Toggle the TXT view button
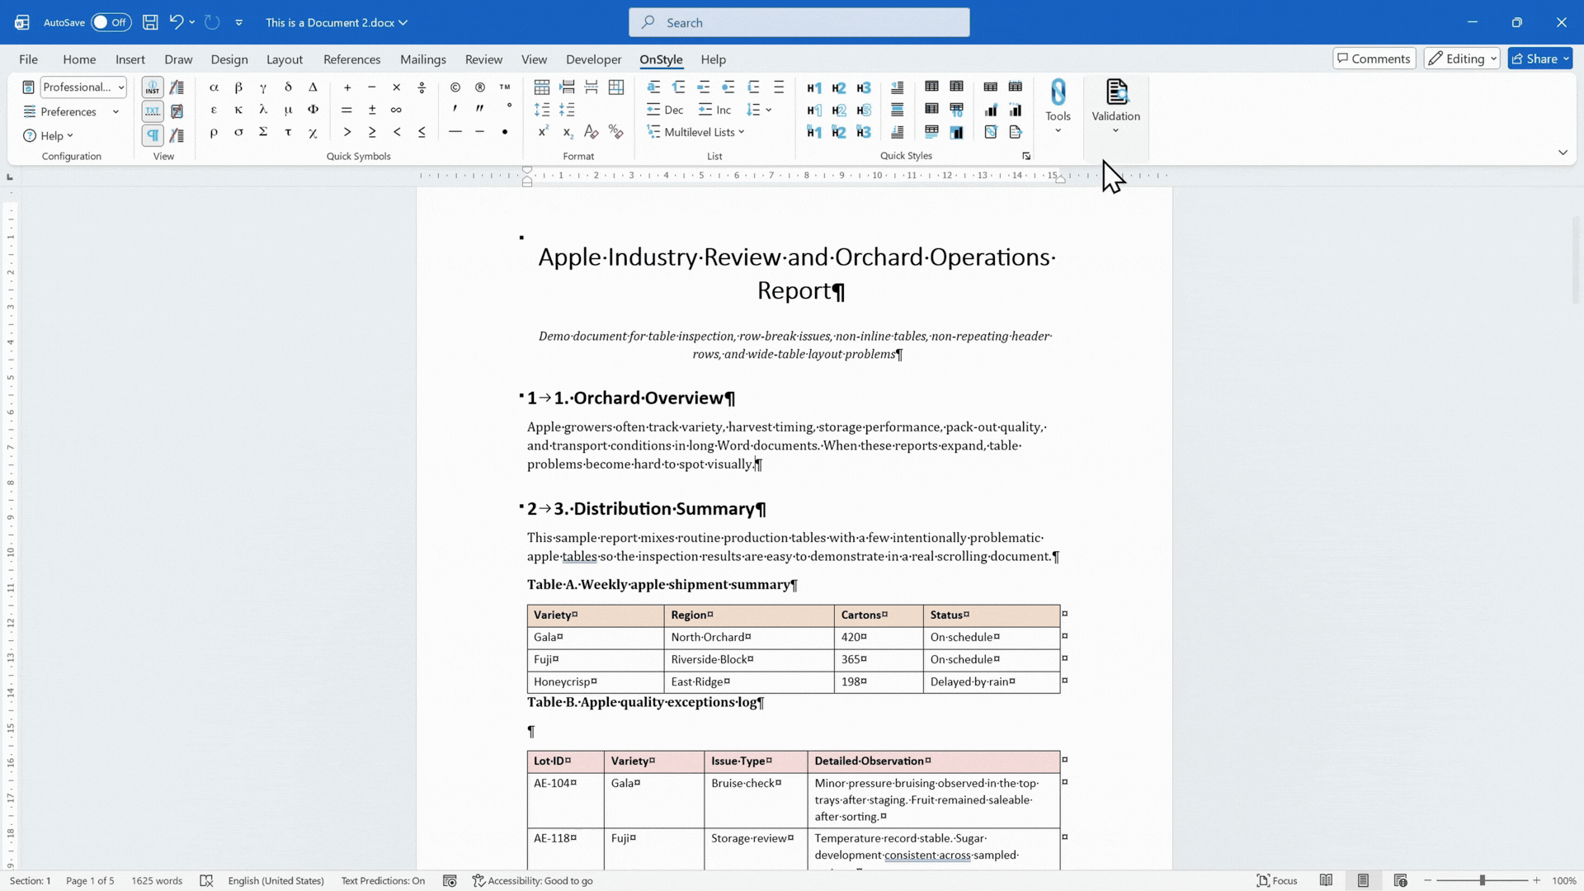 pos(153,111)
